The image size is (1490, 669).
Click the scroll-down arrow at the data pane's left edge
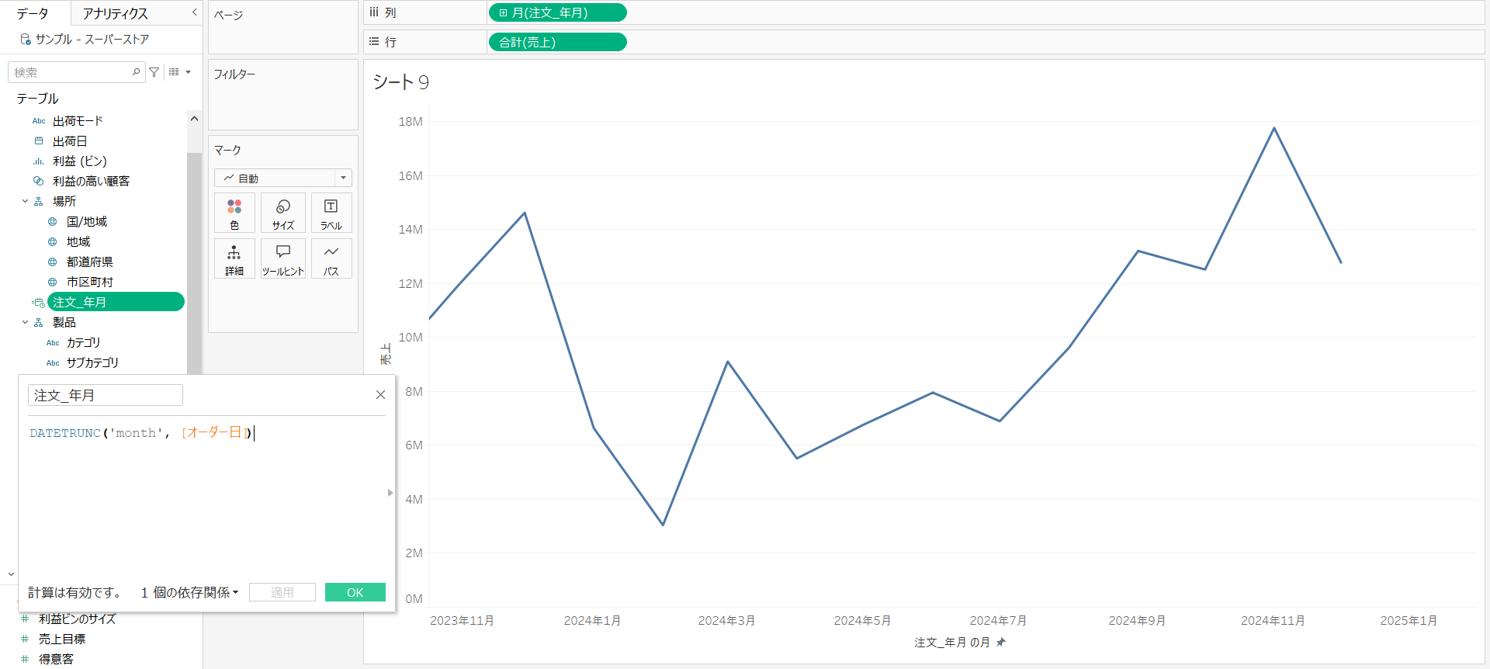tap(11, 574)
